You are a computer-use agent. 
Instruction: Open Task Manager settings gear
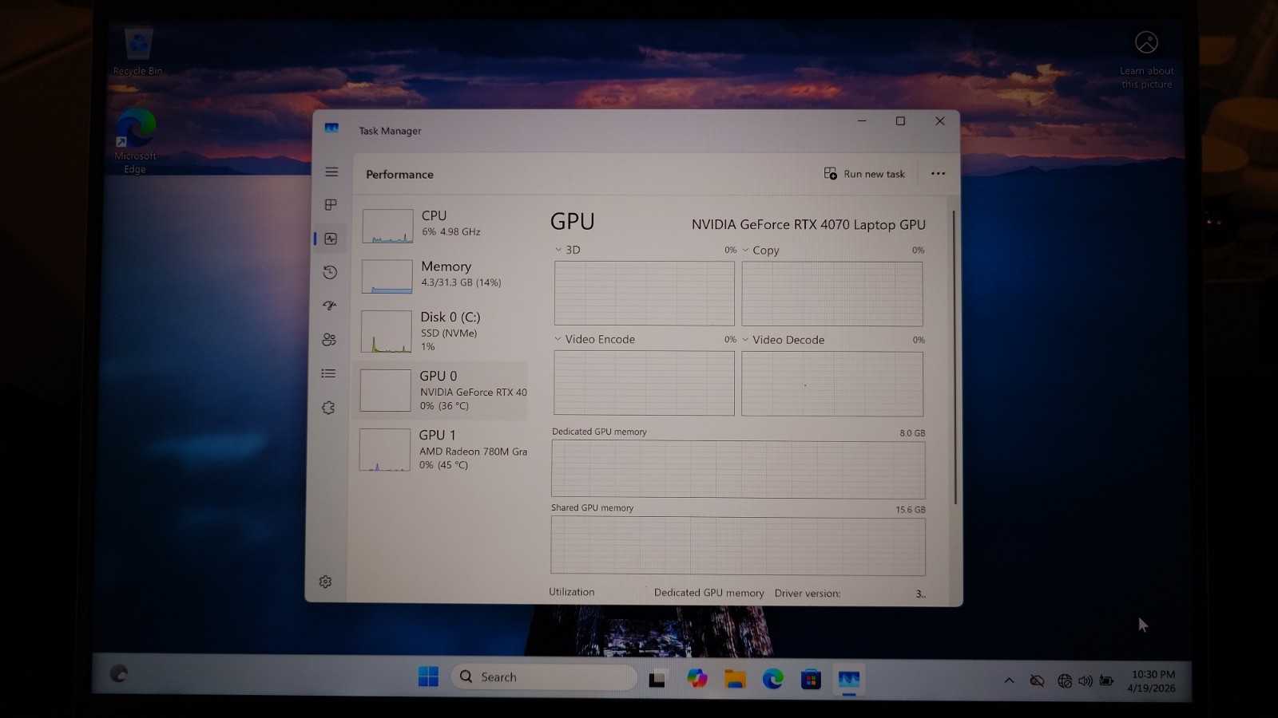click(x=325, y=582)
